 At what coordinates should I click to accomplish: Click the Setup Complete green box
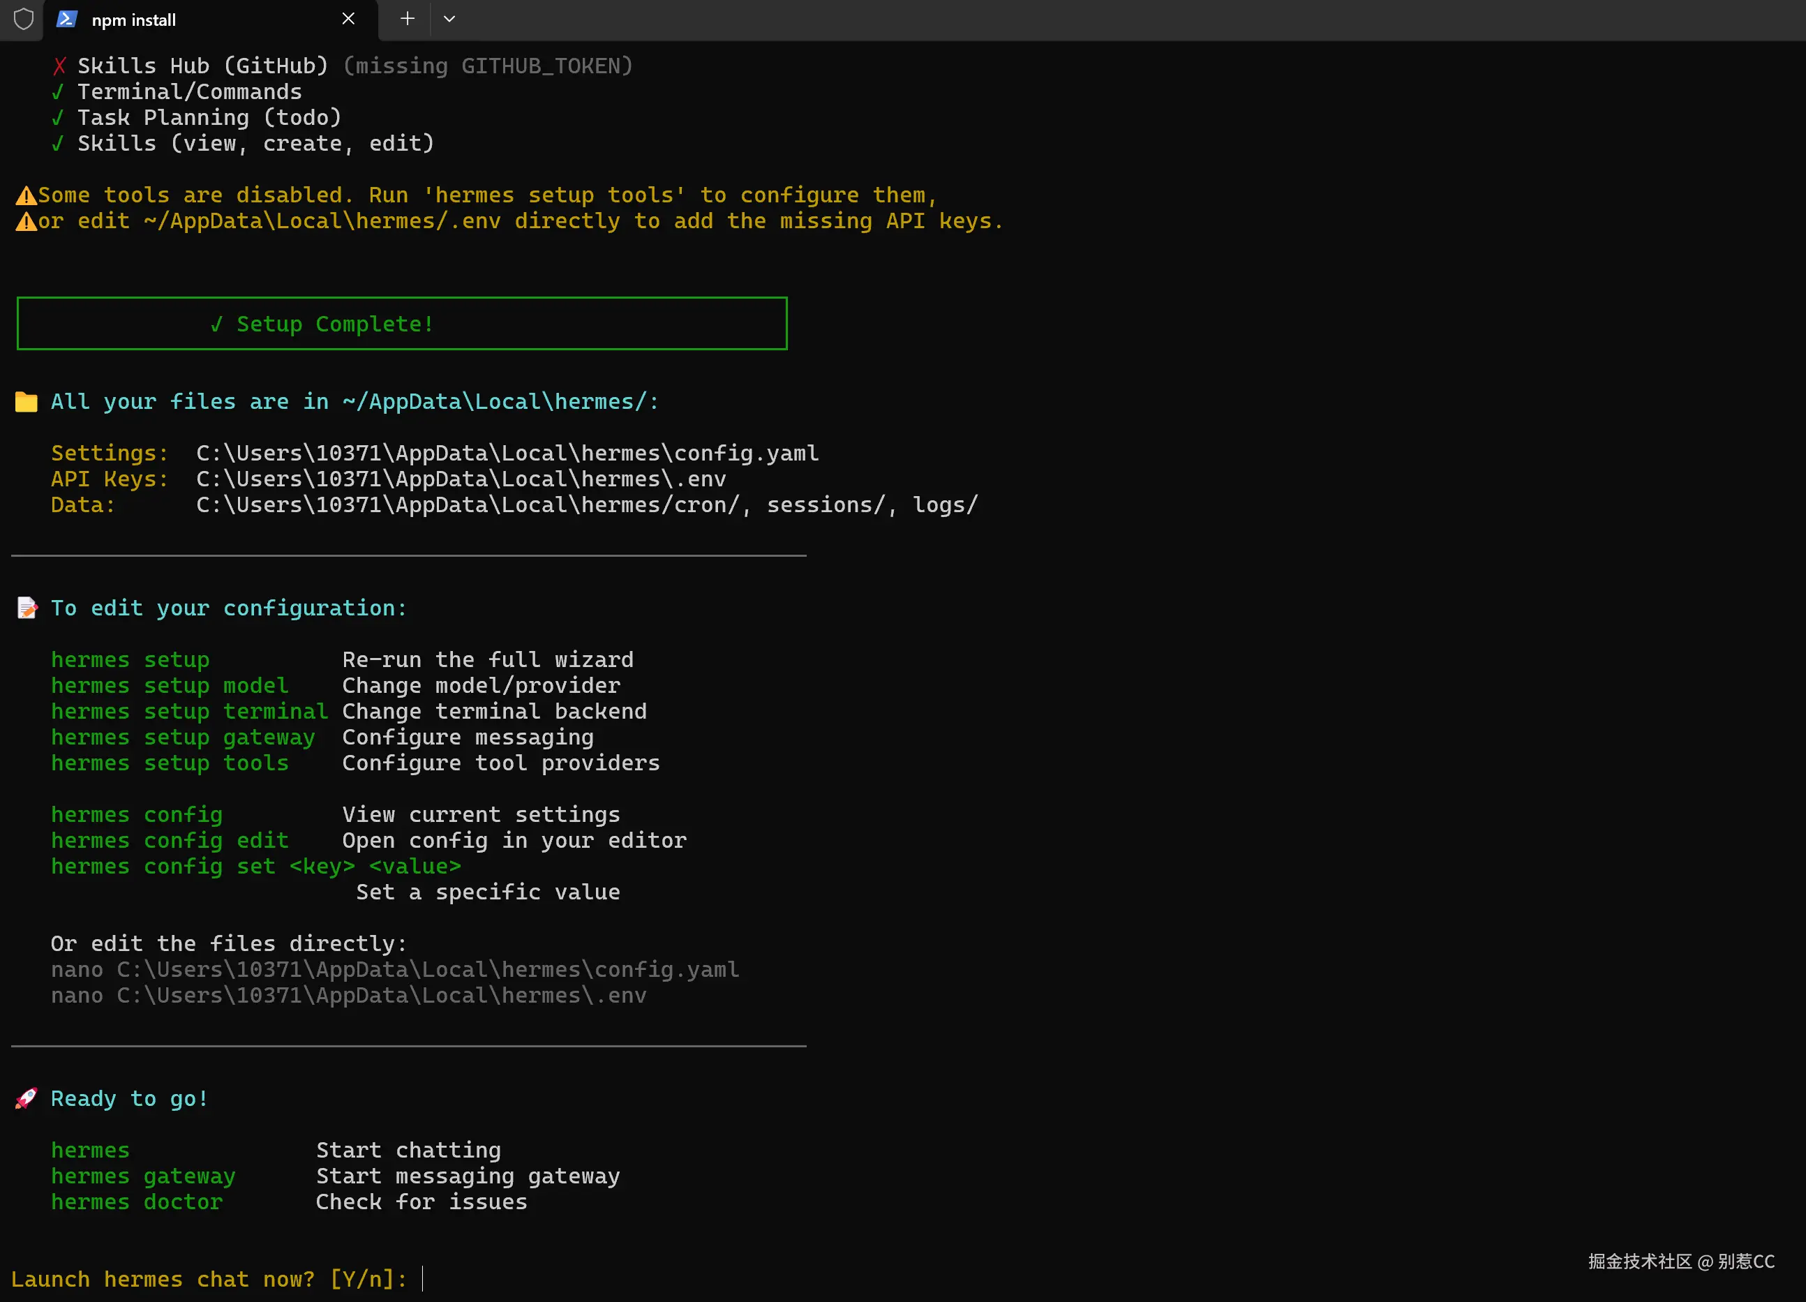pos(401,323)
